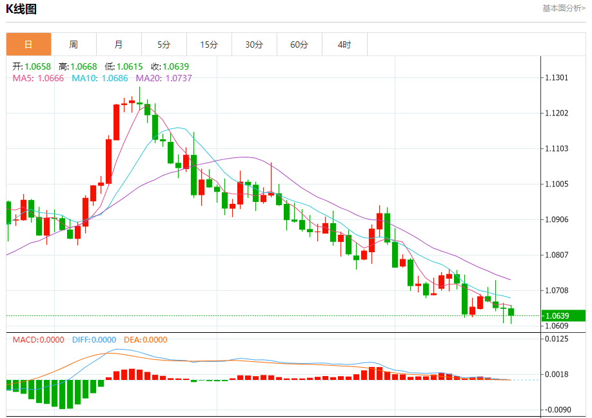Open the 5分 timeframe tab
592x418 pixels.
click(x=164, y=45)
